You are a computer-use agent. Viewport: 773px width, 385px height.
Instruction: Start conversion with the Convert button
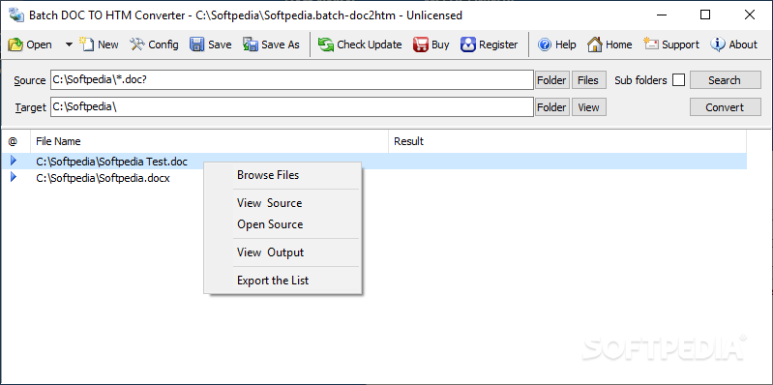pyautogui.click(x=726, y=107)
